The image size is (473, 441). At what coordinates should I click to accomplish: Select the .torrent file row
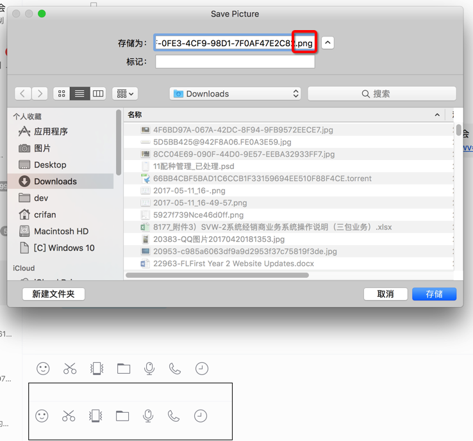click(x=288, y=179)
